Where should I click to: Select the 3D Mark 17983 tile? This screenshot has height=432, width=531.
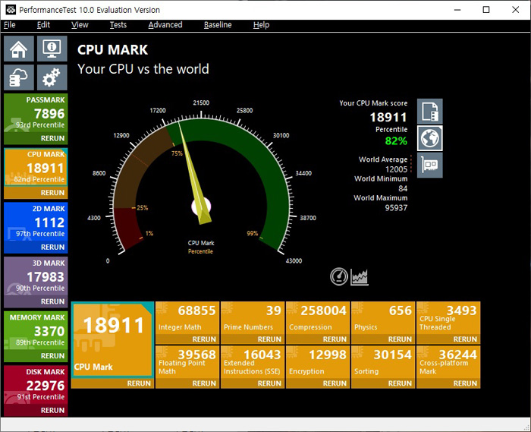36,276
